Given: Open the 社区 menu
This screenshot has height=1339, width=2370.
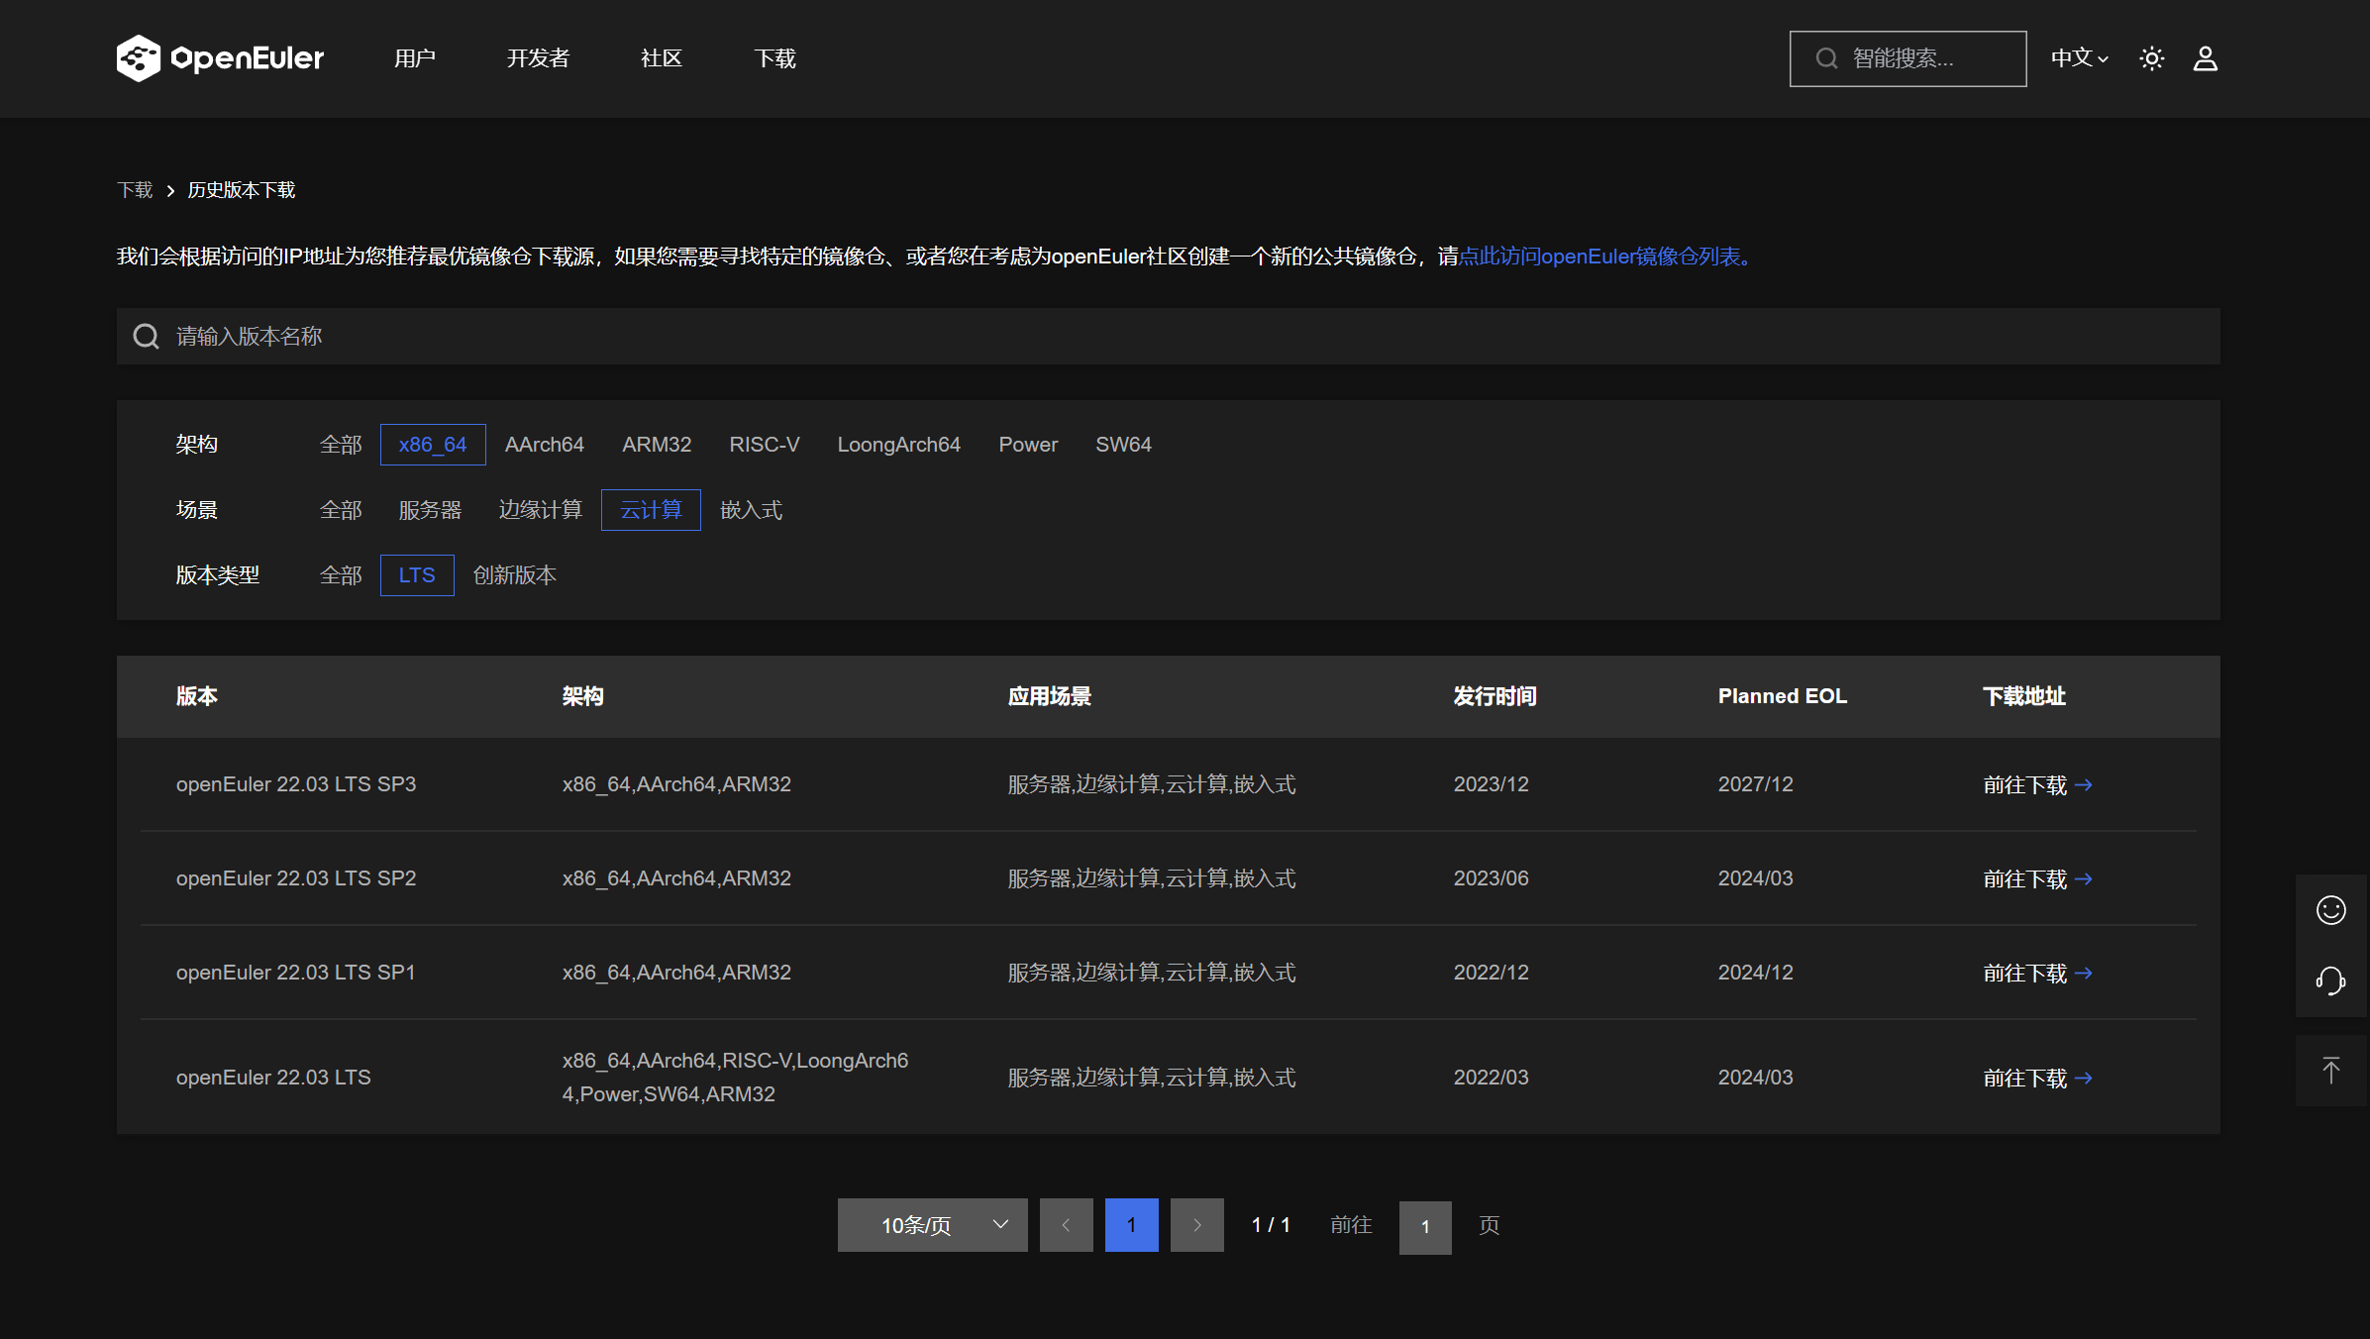Looking at the screenshot, I should point(661,58).
